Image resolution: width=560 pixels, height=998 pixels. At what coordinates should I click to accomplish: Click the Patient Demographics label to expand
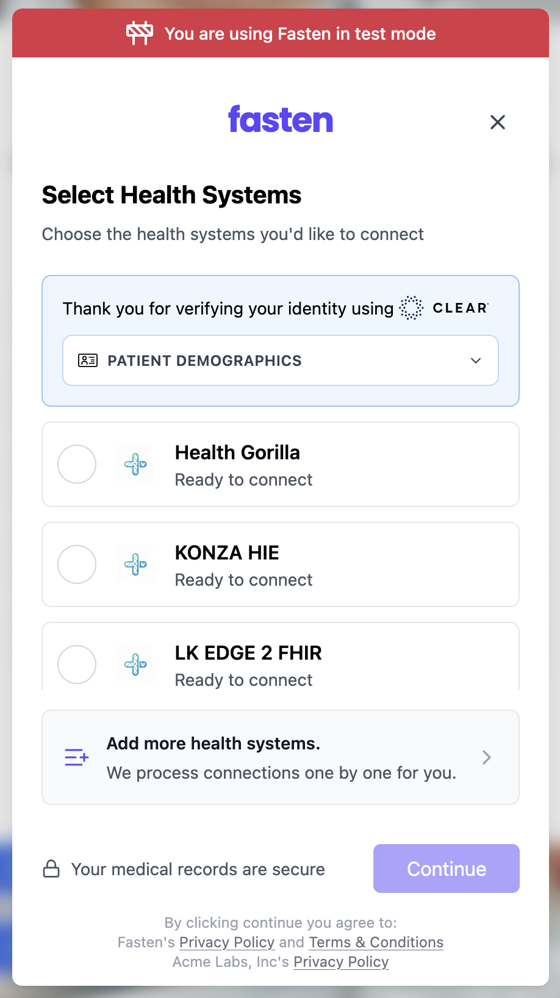[204, 360]
